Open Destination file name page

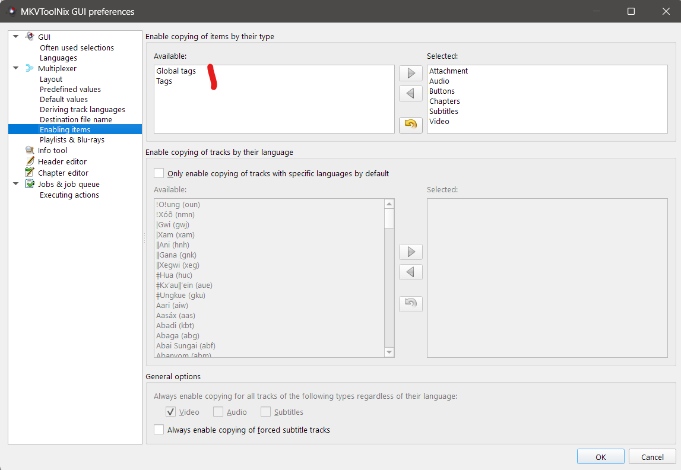(x=76, y=119)
